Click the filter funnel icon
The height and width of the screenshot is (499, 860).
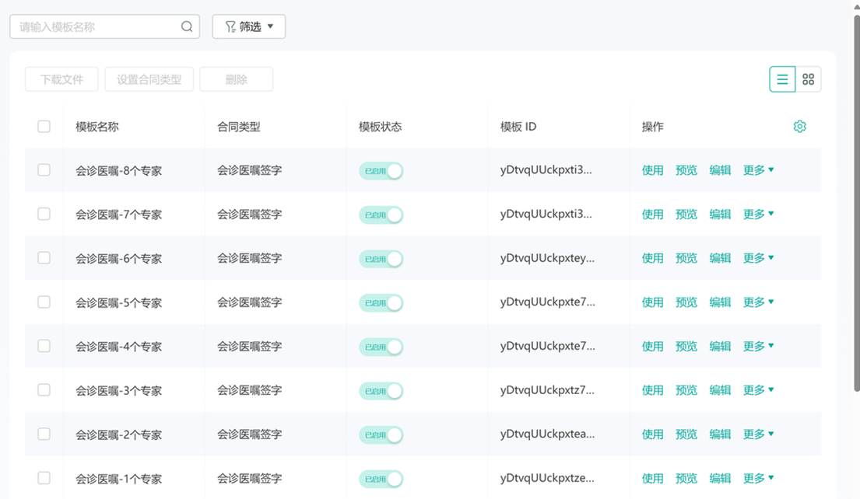coord(230,26)
